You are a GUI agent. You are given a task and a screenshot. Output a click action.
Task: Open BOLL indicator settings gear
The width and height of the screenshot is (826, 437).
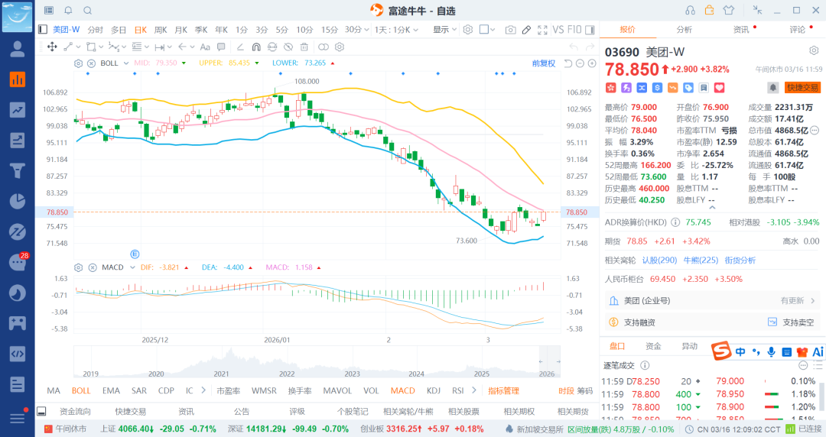tap(79, 63)
